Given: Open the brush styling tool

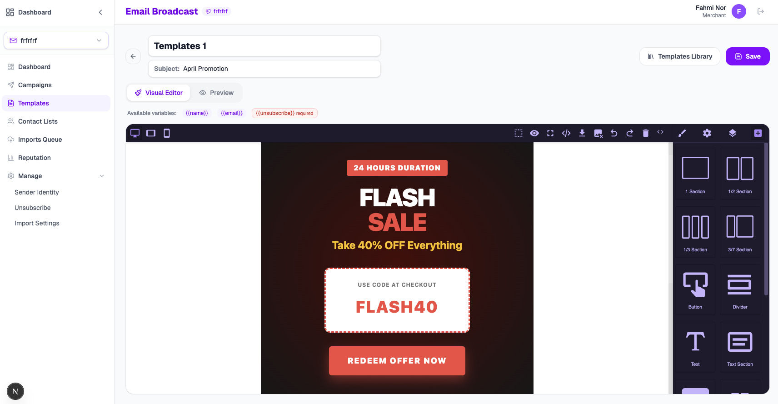Looking at the screenshot, I should point(682,133).
